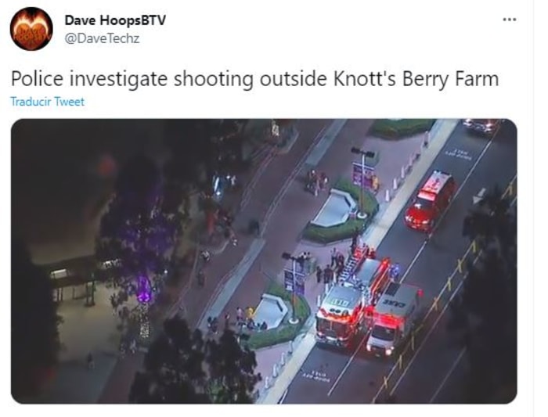Image resolution: width=548 pixels, height=417 pixels.
Task: Click the lower fountain planter in the plaza
Action: 271,311
